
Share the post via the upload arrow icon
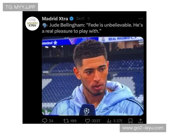[140, 121]
